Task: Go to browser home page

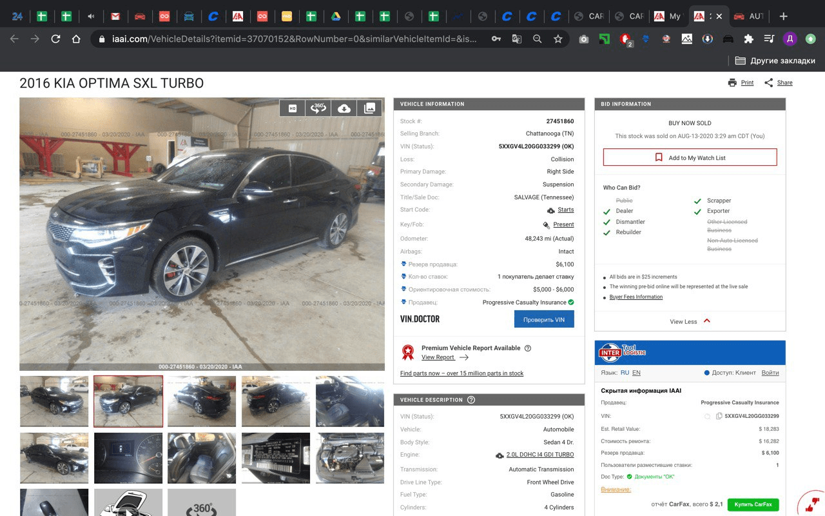Action: tap(76, 39)
